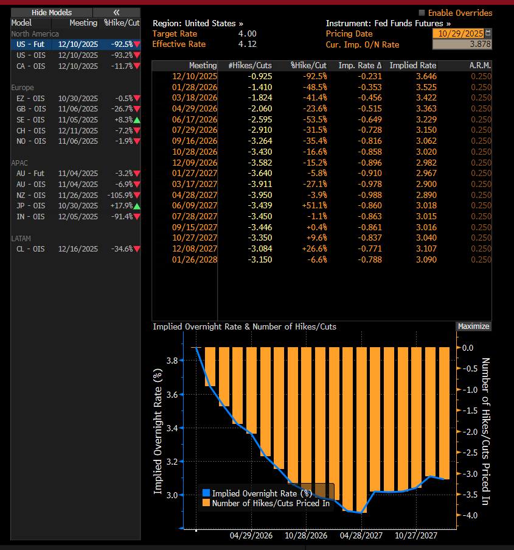Click the North America group label
514x550 pixels.
point(35,34)
